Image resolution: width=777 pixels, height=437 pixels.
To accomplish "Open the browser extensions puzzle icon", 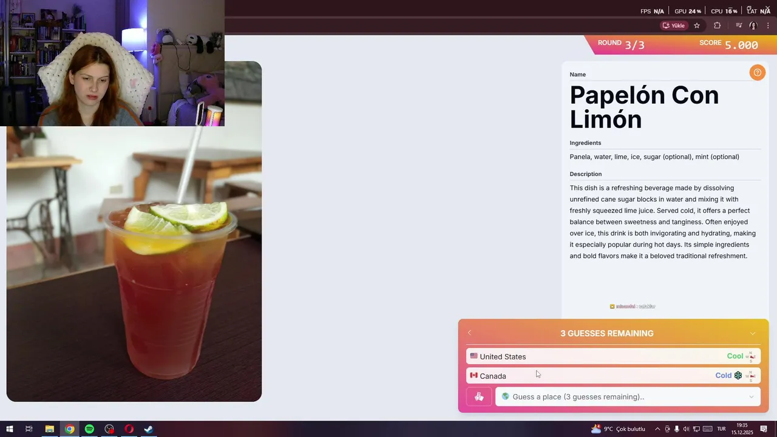I will [x=718, y=25].
